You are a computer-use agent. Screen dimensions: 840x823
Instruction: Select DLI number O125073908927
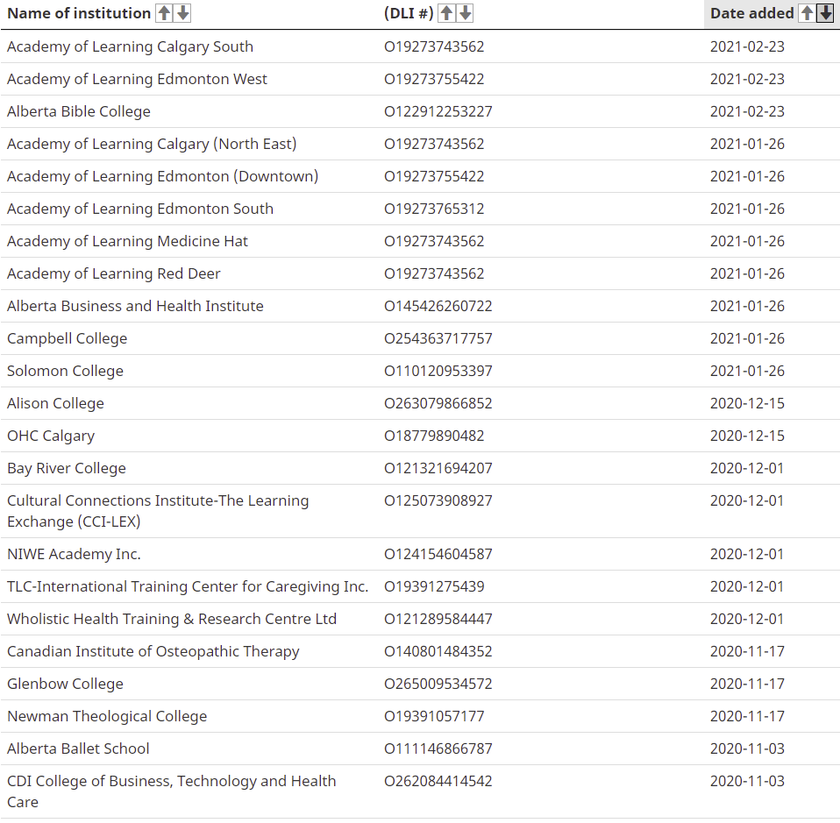click(438, 500)
